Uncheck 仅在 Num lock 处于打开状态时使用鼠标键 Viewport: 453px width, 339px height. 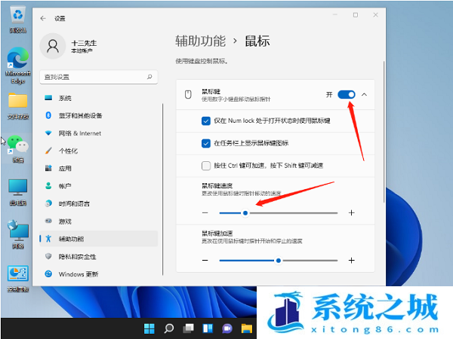click(x=206, y=121)
